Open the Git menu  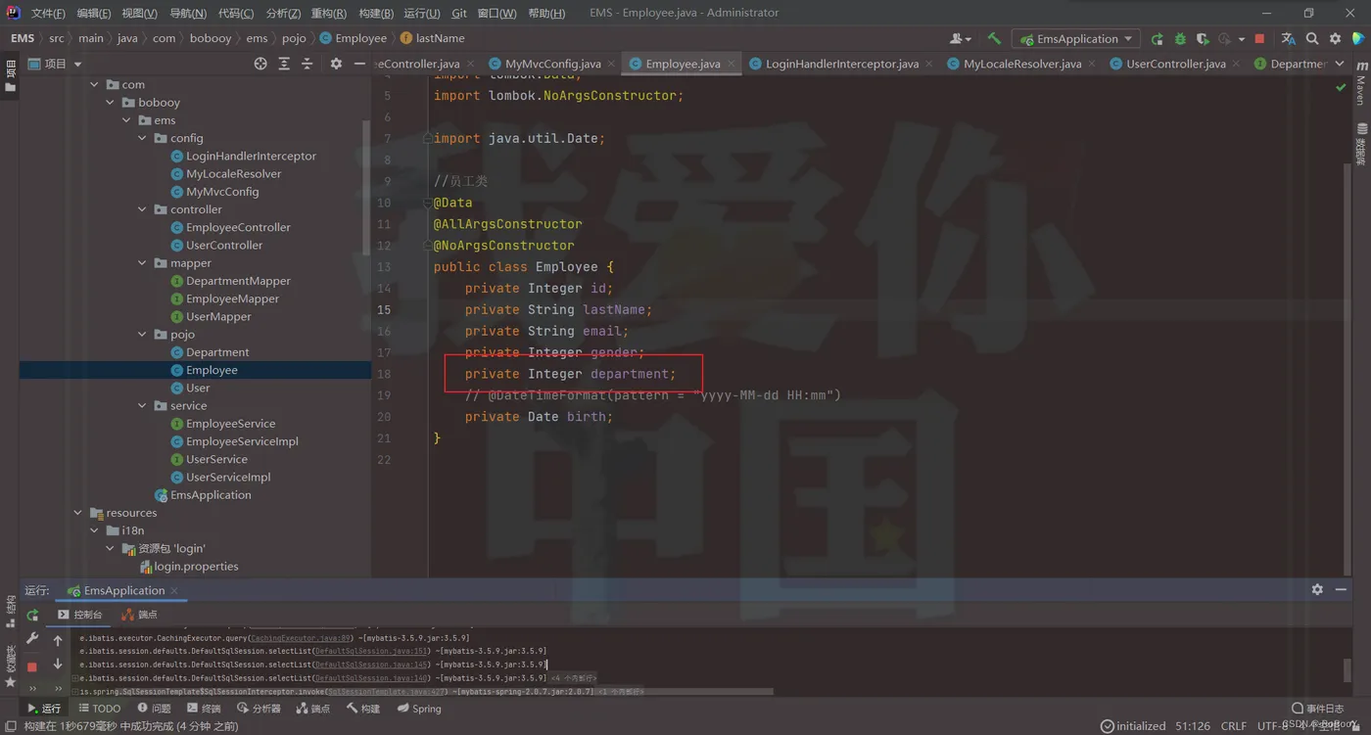coord(459,14)
